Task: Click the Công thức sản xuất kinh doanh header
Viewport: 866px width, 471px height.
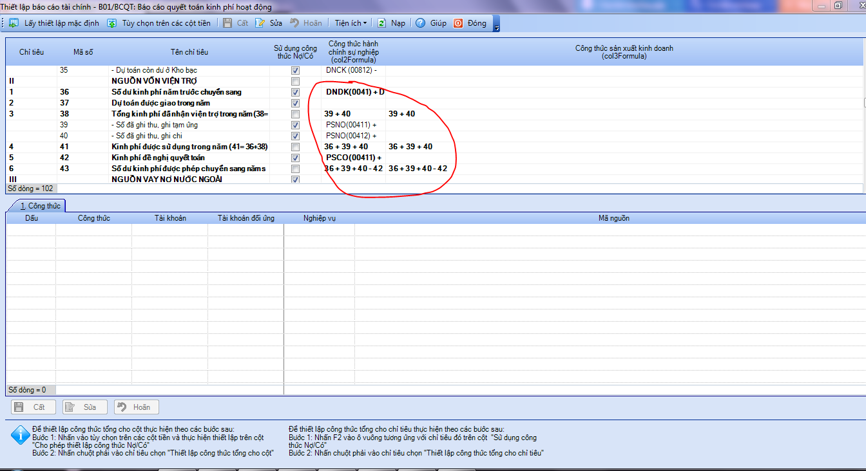Action: 624,51
